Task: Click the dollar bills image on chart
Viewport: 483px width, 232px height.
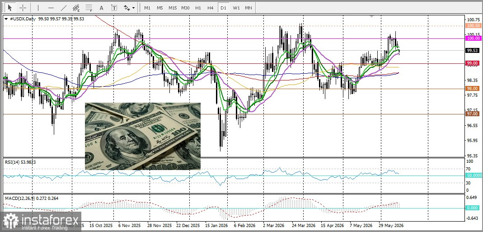Action: (x=143, y=136)
